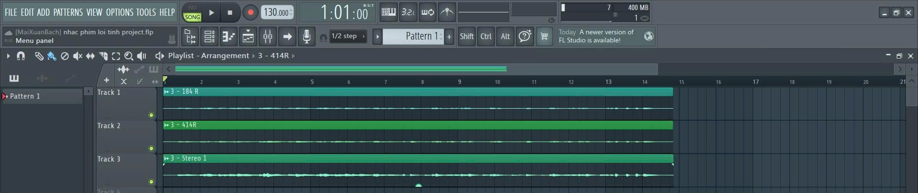Open the 1/2 step snap dropdown
Viewport: 918px width, 193px height.
point(348,36)
